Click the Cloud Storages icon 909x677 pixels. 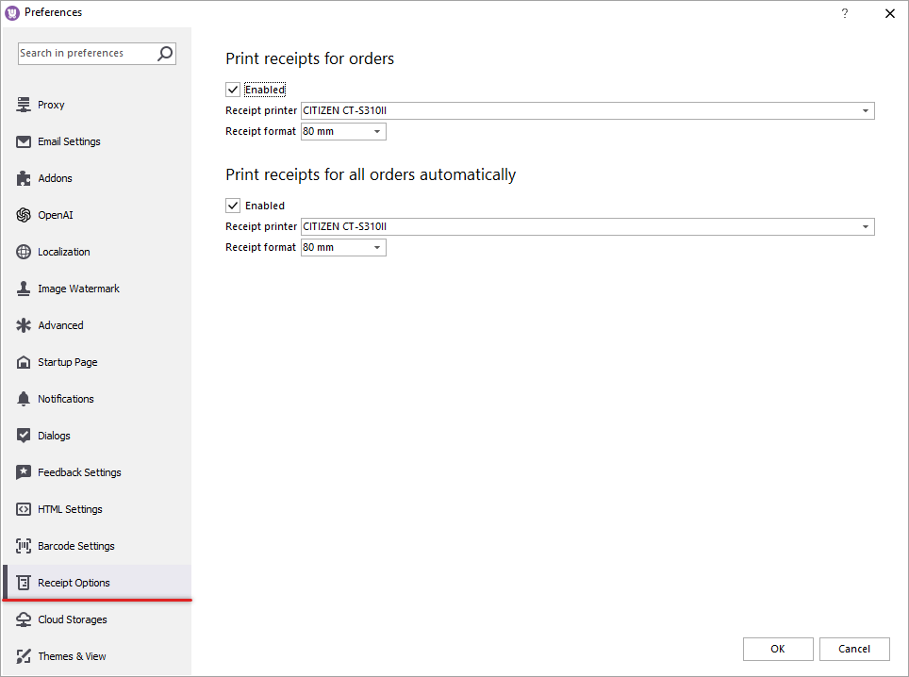point(24,619)
